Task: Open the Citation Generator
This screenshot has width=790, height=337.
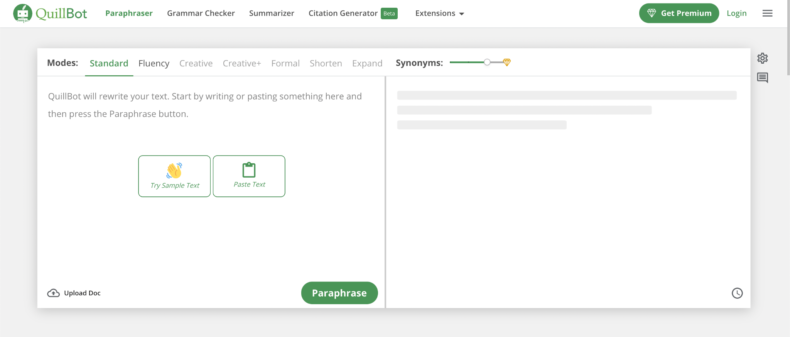Action: 343,14
